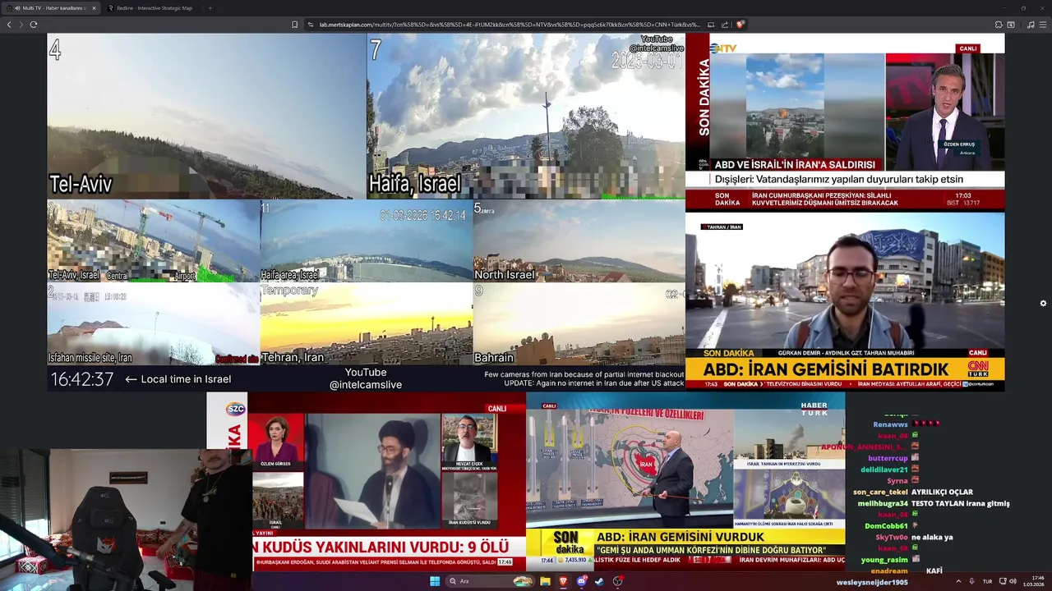Click the NTV live broadcast video
1052x591 pixels.
[x=845, y=121]
